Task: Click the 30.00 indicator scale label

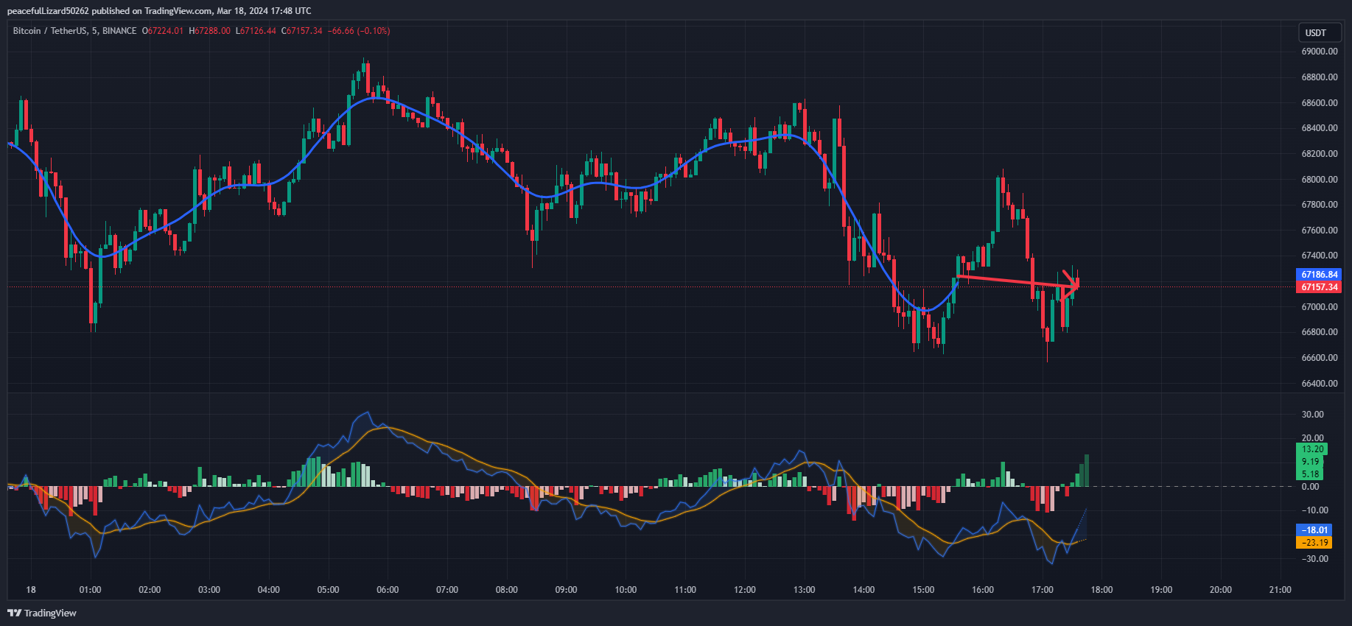Action: [1313, 415]
